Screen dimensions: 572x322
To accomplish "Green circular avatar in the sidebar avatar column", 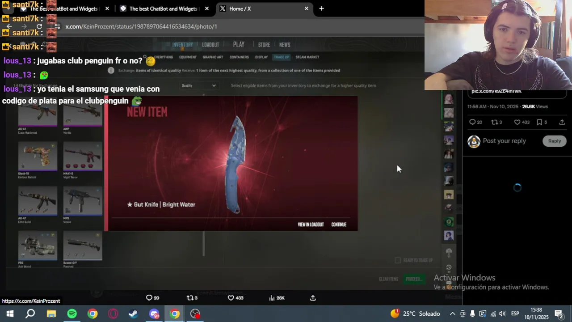I will (449, 222).
